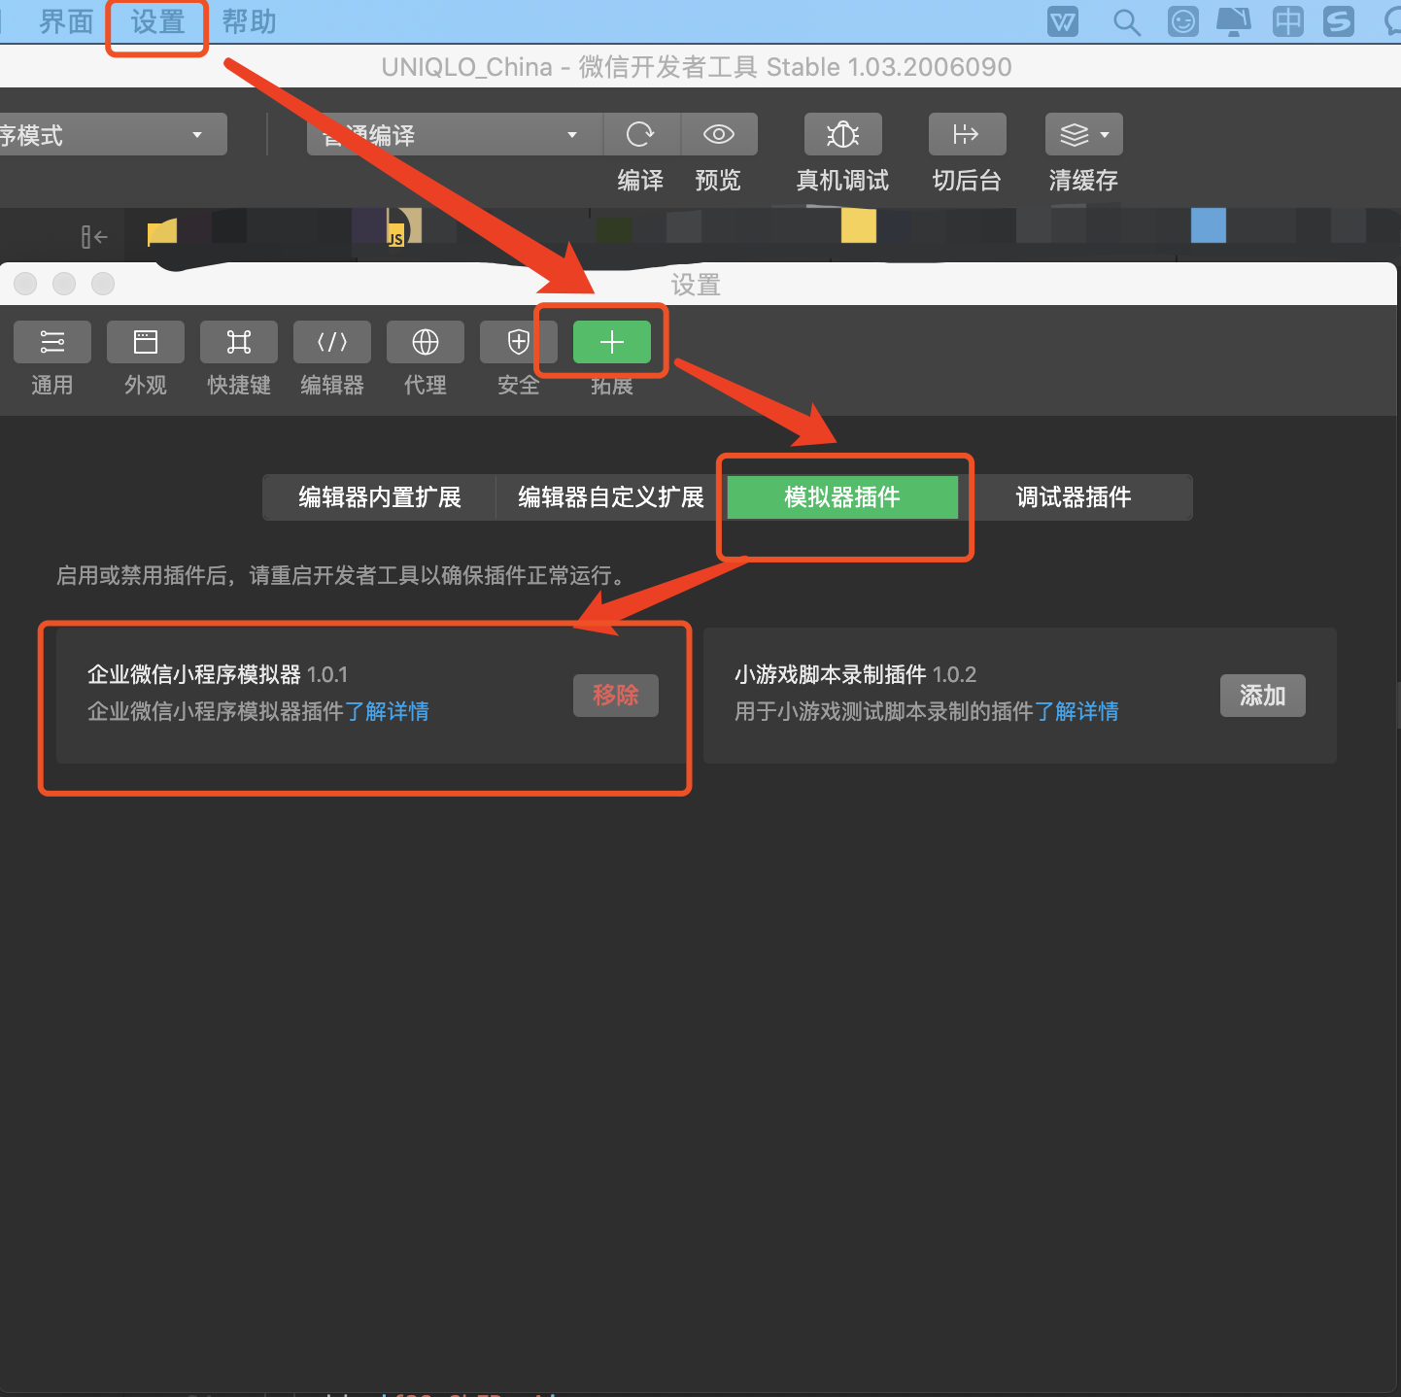Open the 界面 menu
1401x1397 pixels.
[66, 21]
